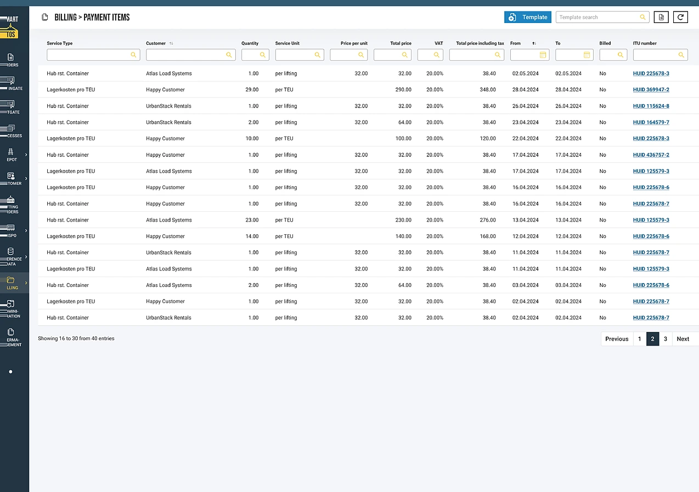699x492 pixels.
Task: Select page 1 in pagination
Action: click(x=639, y=339)
